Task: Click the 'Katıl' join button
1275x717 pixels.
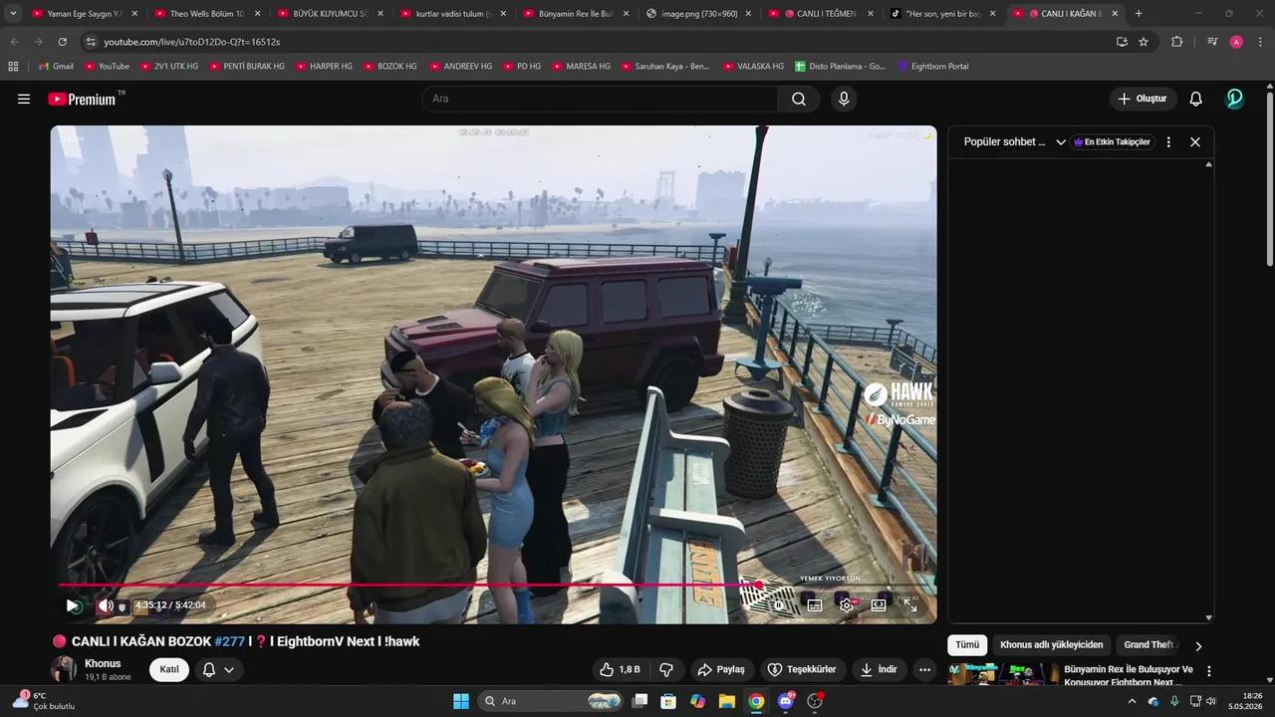Action: [x=169, y=669]
